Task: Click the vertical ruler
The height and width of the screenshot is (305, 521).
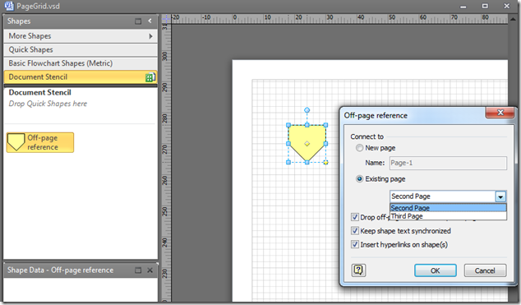Action: point(166,163)
